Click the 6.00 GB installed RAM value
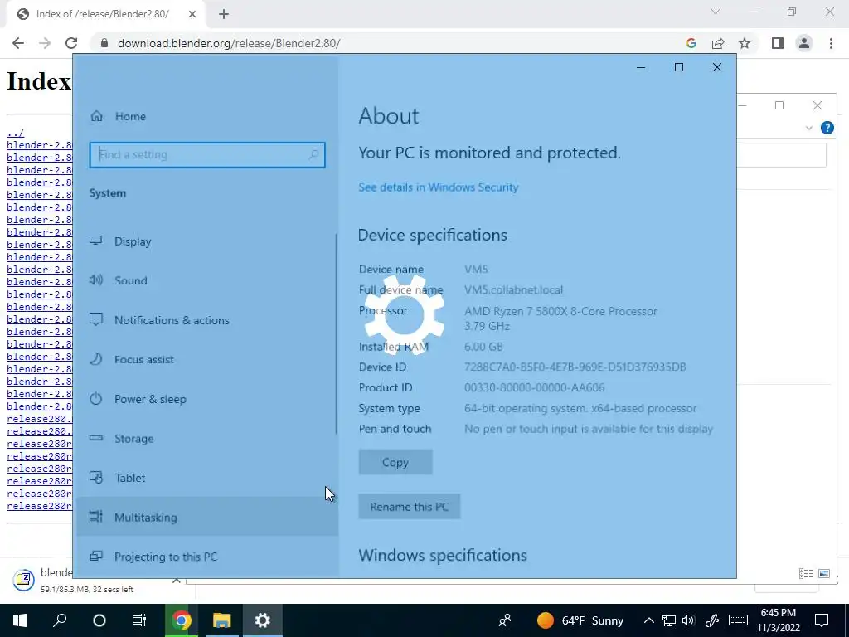The width and height of the screenshot is (849, 637). pyautogui.click(x=483, y=347)
